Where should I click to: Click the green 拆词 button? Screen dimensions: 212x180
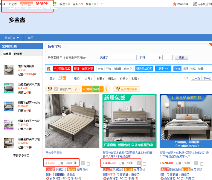[96, 89]
